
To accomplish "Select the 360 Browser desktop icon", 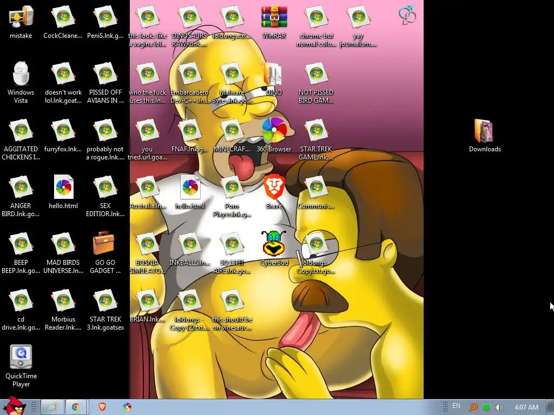I will [274, 136].
